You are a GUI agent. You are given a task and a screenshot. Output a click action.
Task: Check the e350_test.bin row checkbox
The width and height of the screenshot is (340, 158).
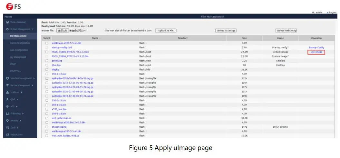click(x=47, y=109)
